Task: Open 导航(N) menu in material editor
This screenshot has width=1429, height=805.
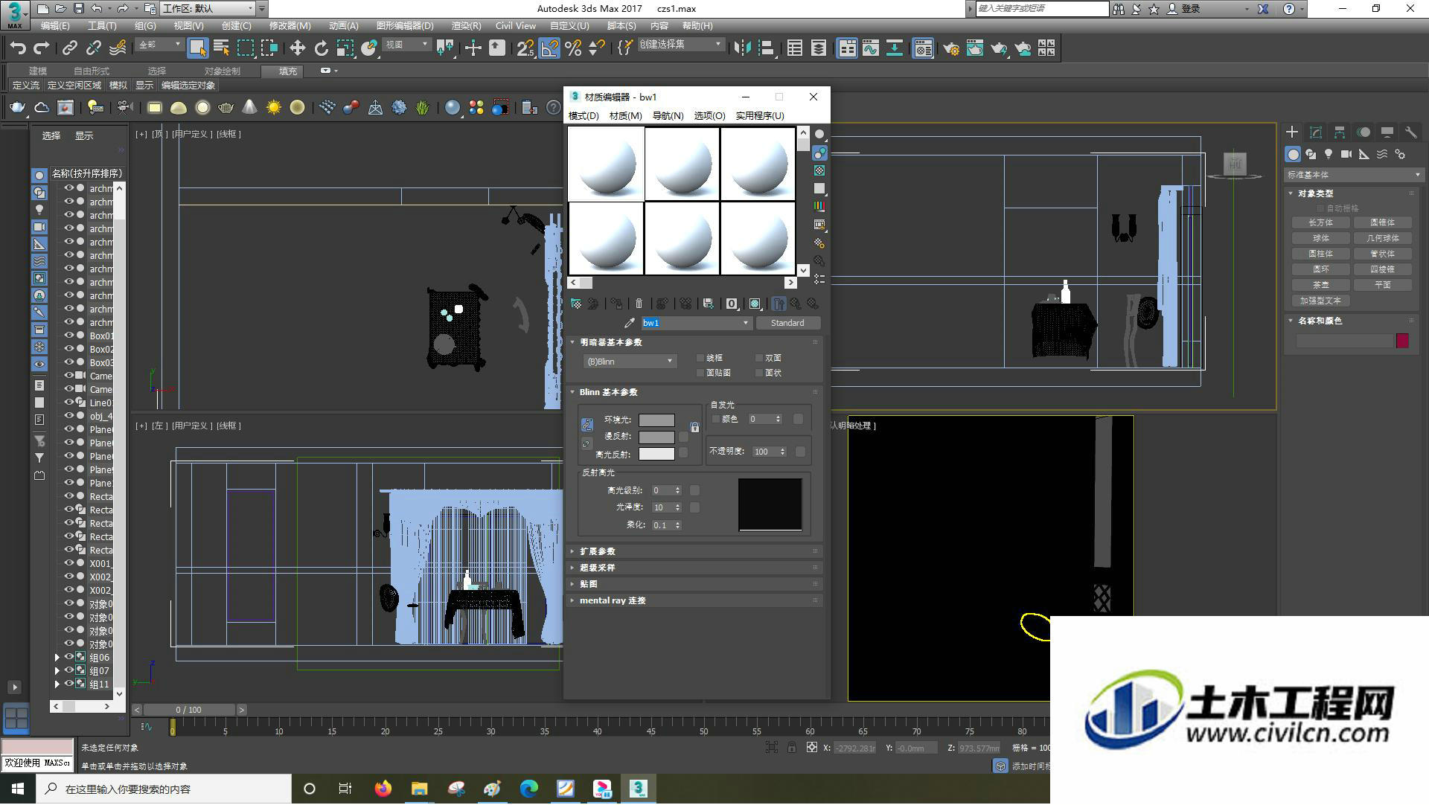Action: (x=668, y=116)
